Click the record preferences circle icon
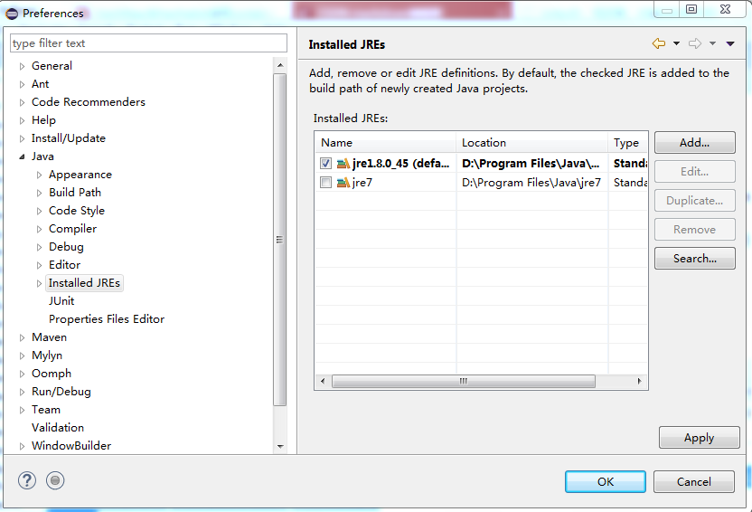 55,480
